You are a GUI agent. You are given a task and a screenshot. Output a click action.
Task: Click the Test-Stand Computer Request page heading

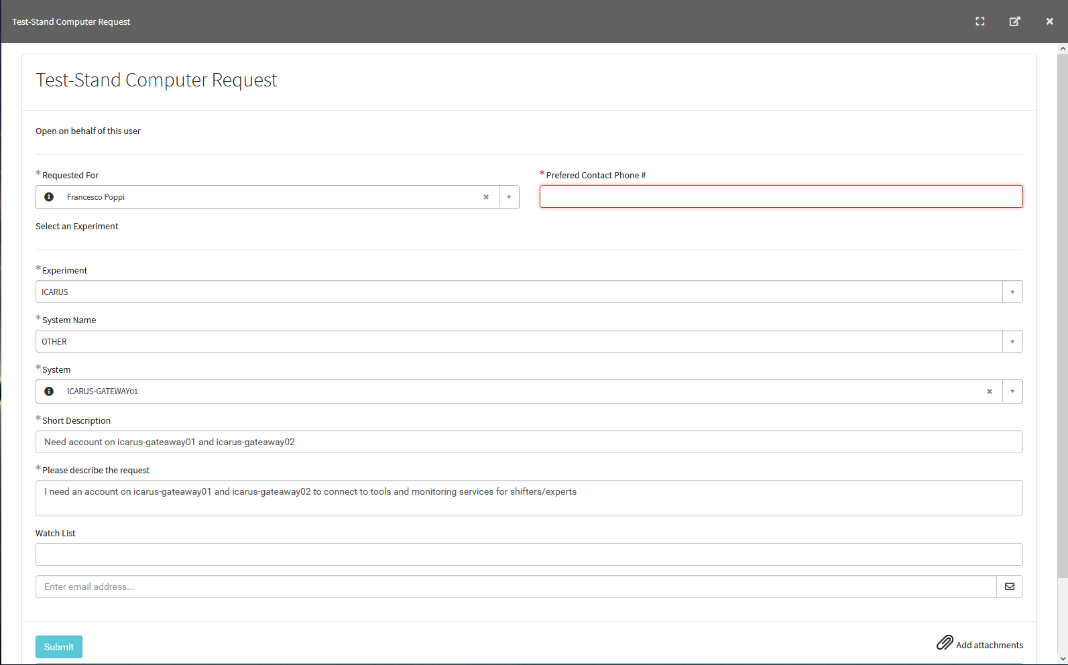pyautogui.click(x=156, y=80)
